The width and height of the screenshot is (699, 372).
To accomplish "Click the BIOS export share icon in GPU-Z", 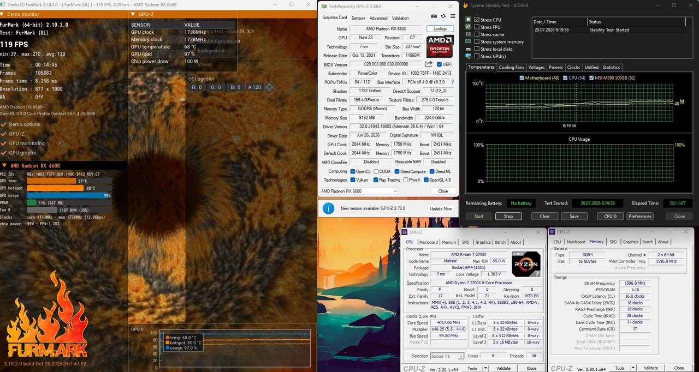I will coord(429,64).
